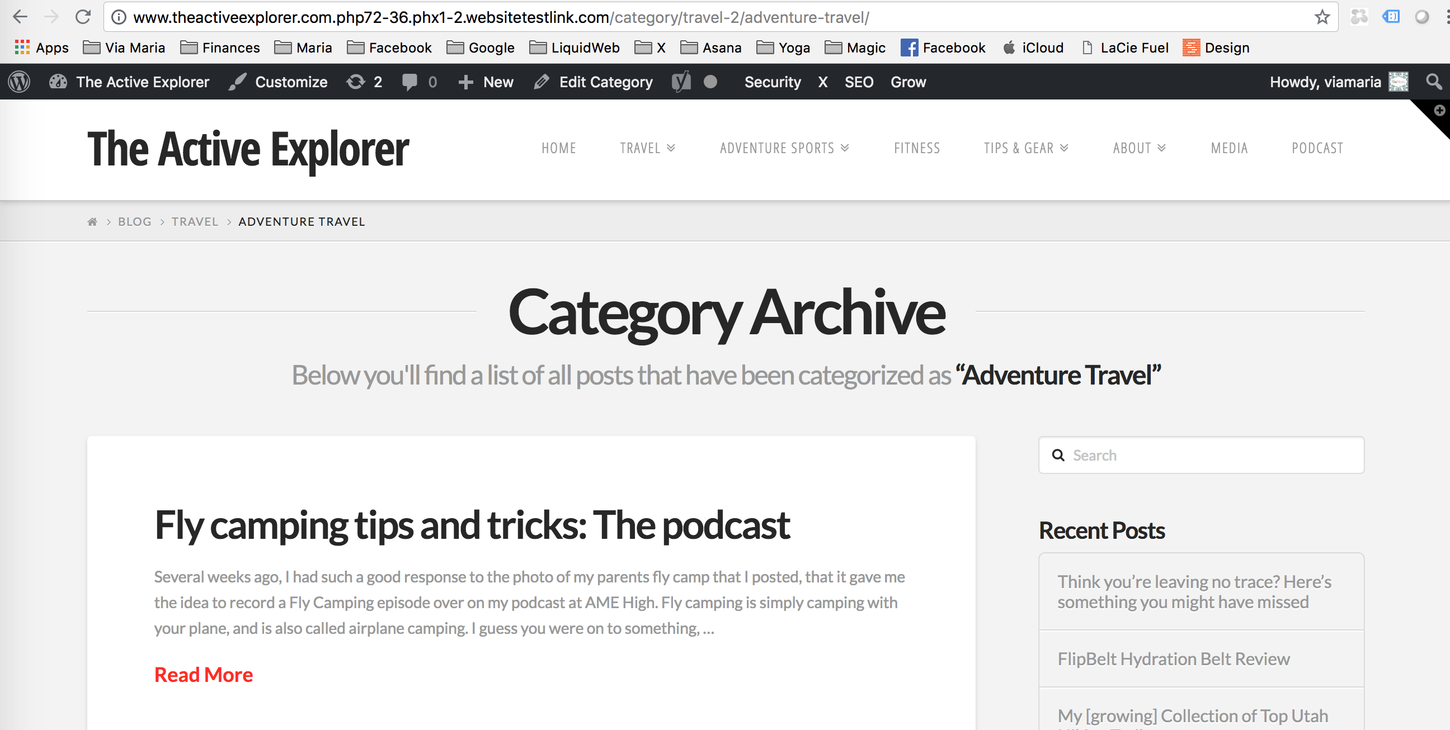1450x730 pixels.
Task: Reload the page with refresh icon
Action: click(83, 17)
